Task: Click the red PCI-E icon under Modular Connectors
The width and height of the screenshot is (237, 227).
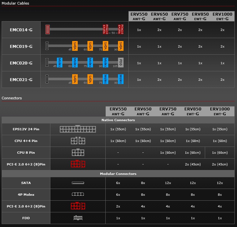Action: (x=78, y=206)
